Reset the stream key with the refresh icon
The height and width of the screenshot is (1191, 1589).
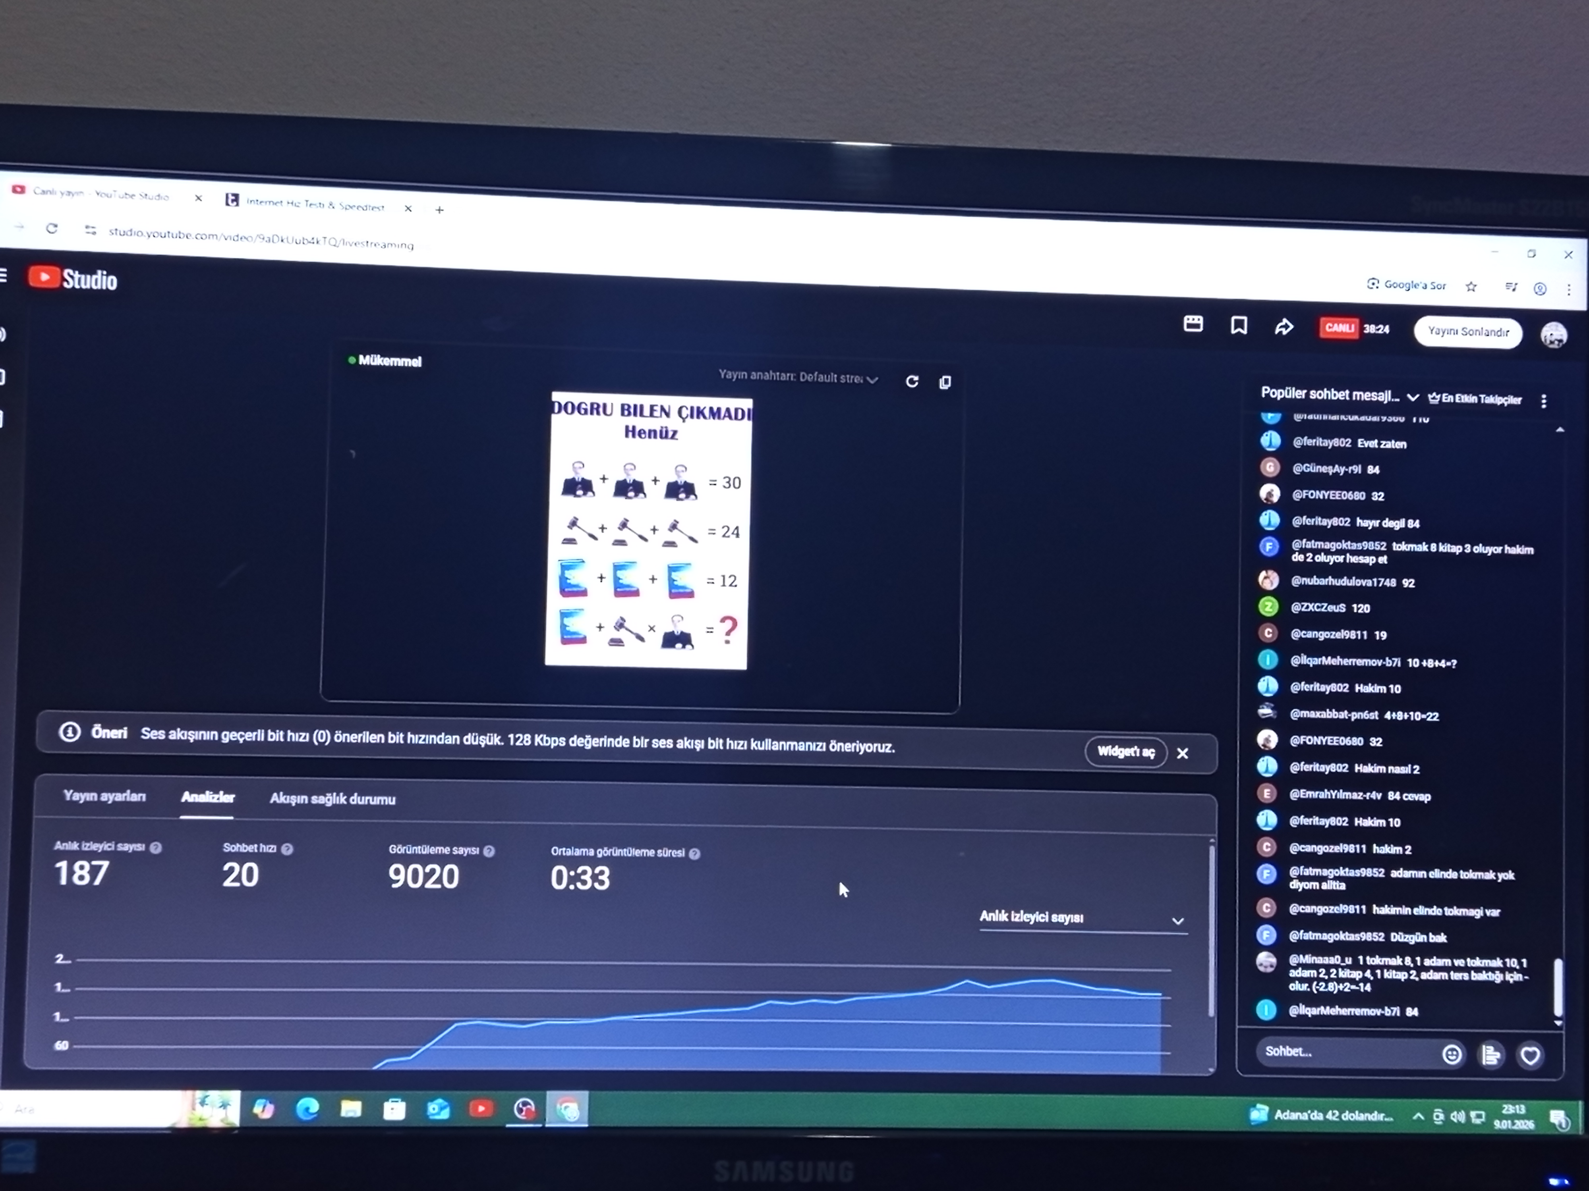pyautogui.click(x=912, y=381)
